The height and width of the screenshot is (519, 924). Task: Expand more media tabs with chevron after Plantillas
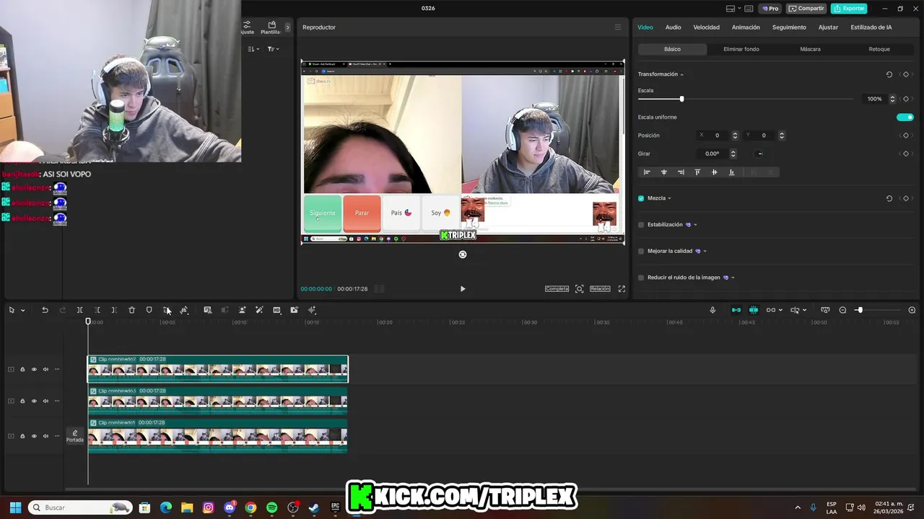[287, 27]
